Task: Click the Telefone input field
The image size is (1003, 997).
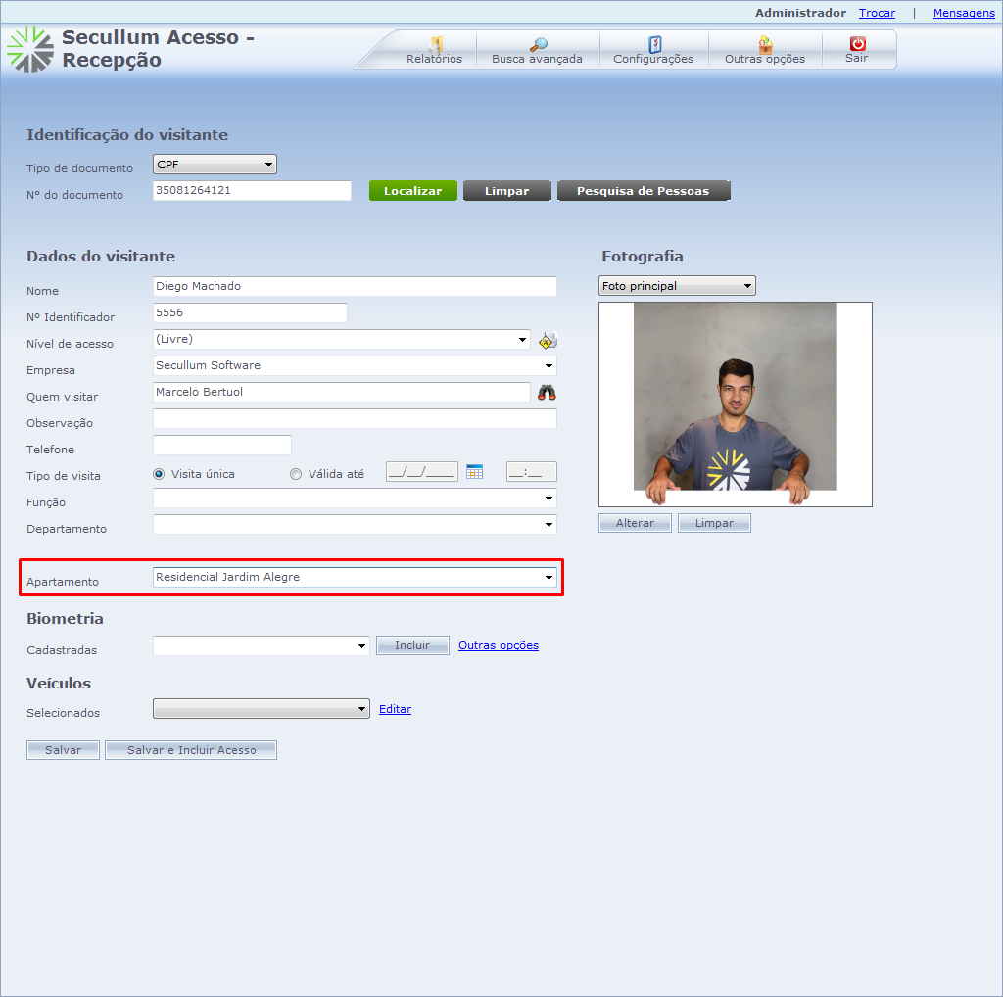Action: 222,446
